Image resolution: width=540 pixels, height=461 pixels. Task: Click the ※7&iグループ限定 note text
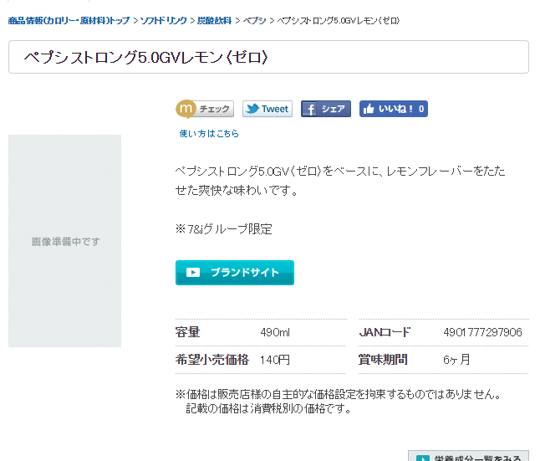pos(223,229)
